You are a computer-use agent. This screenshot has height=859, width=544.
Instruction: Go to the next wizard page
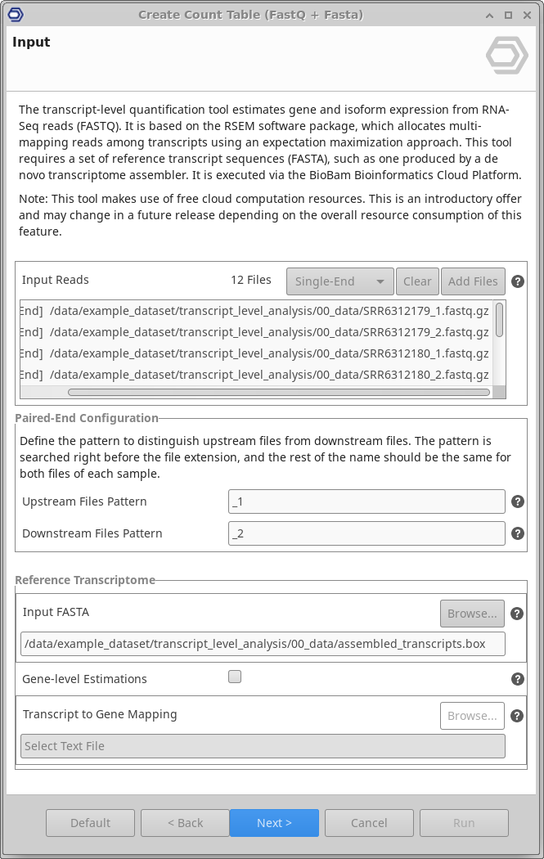274,823
